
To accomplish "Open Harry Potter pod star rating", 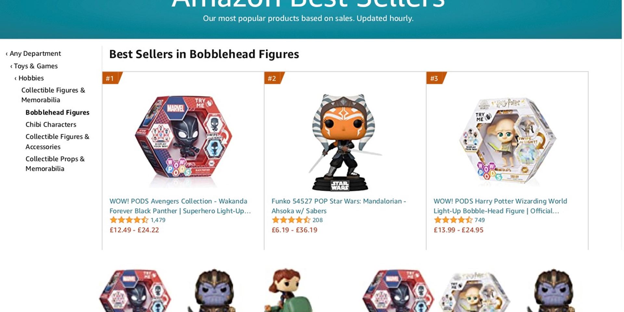I will (x=453, y=220).
